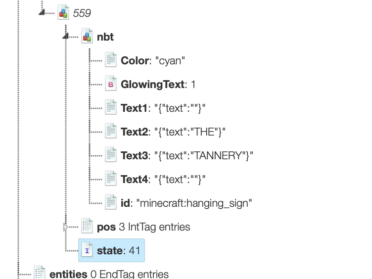
Task: Select the id minecraft:hanging_sign entry
Action: [x=186, y=203]
